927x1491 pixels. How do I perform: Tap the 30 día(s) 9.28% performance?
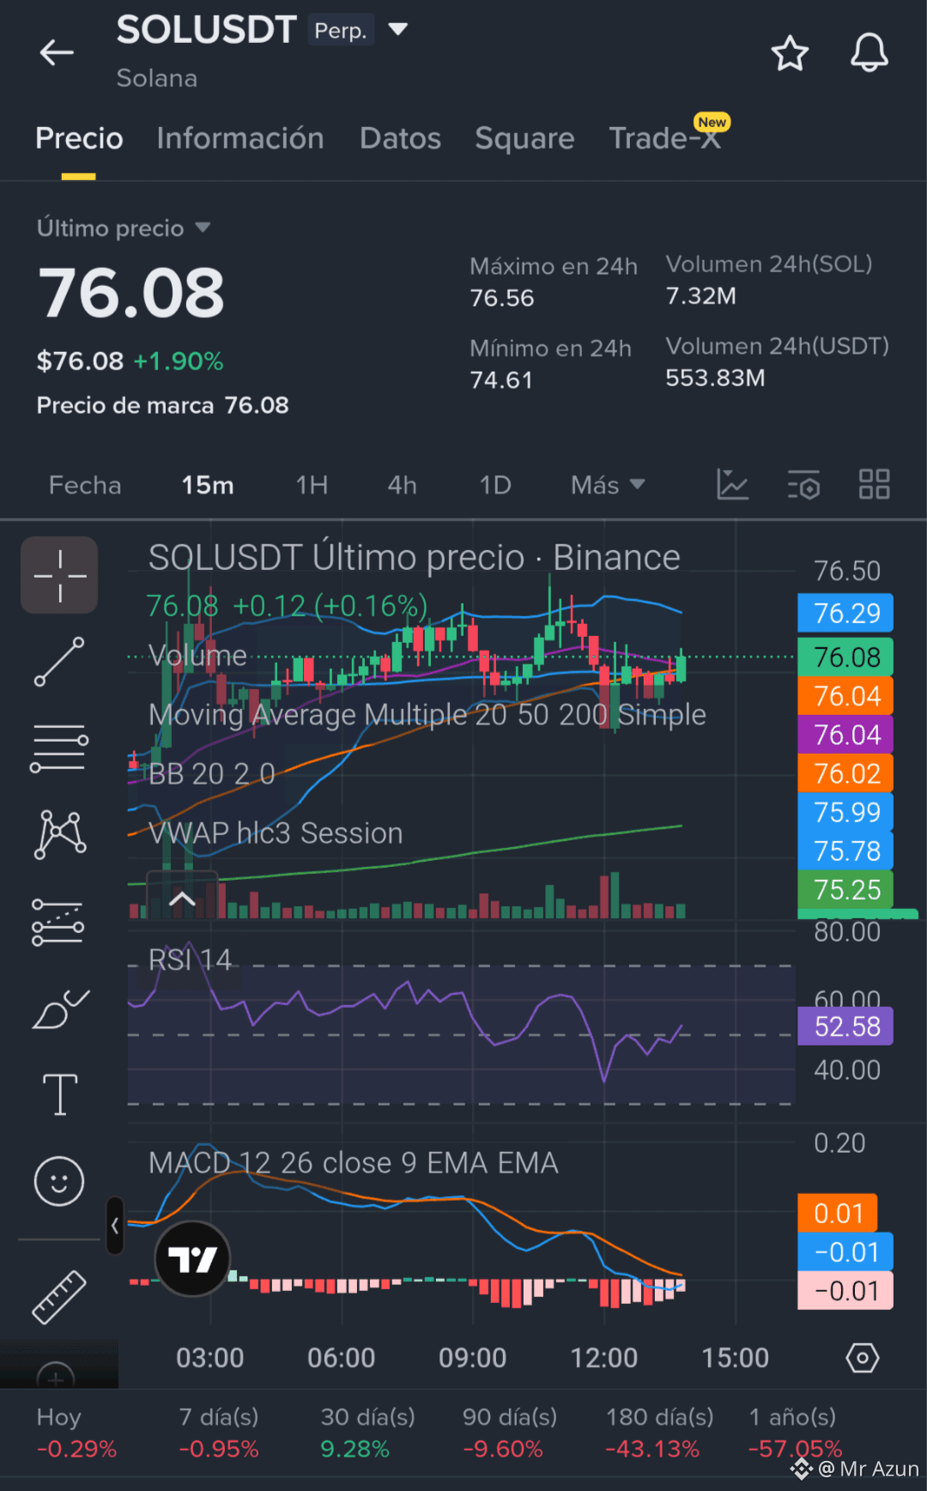[367, 1433]
